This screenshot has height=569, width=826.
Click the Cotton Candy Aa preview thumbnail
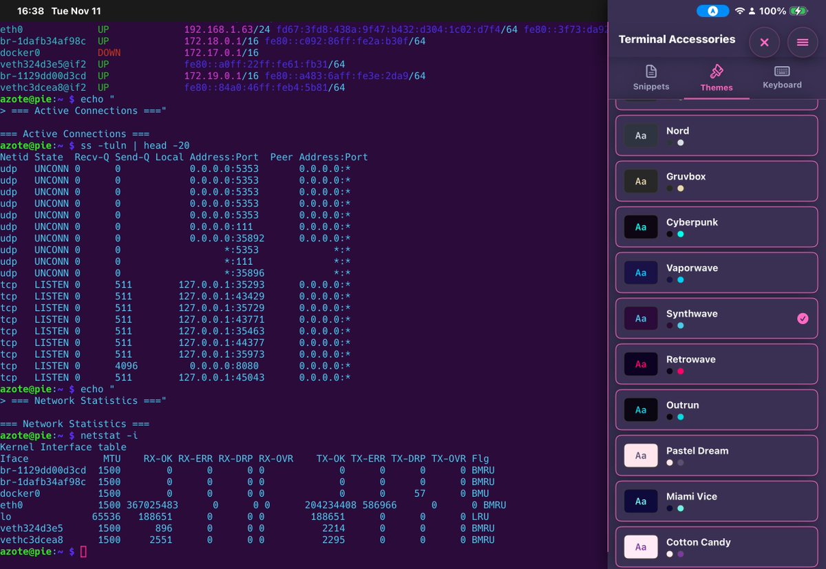[x=641, y=547]
